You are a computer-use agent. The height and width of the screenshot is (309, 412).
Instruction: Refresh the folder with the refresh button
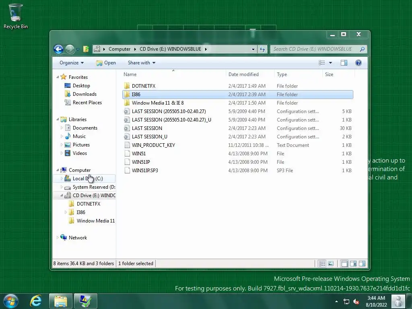click(262, 49)
